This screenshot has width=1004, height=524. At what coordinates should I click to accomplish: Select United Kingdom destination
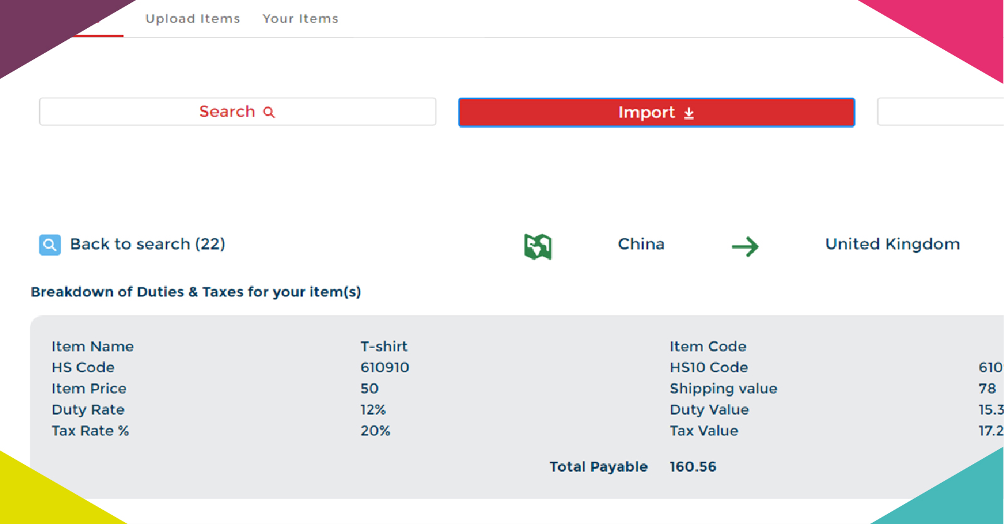pos(892,244)
